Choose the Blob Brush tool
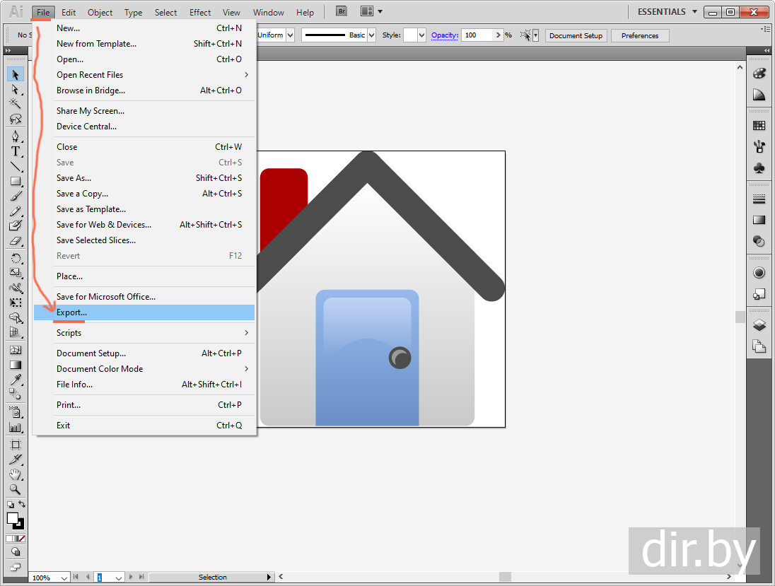The image size is (775, 586). [x=16, y=225]
